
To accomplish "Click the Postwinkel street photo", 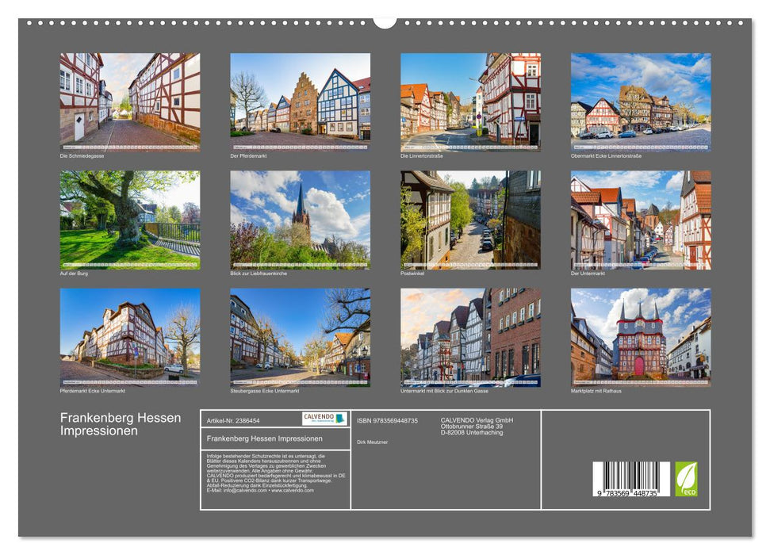I will click(x=470, y=220).
